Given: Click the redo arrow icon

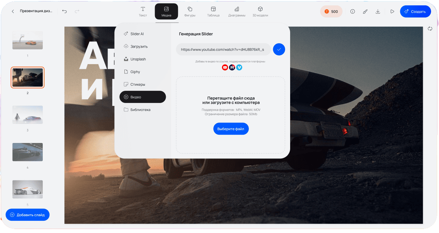Looking at the screenshot, I should pyautogui.click(x=77, y=12).
